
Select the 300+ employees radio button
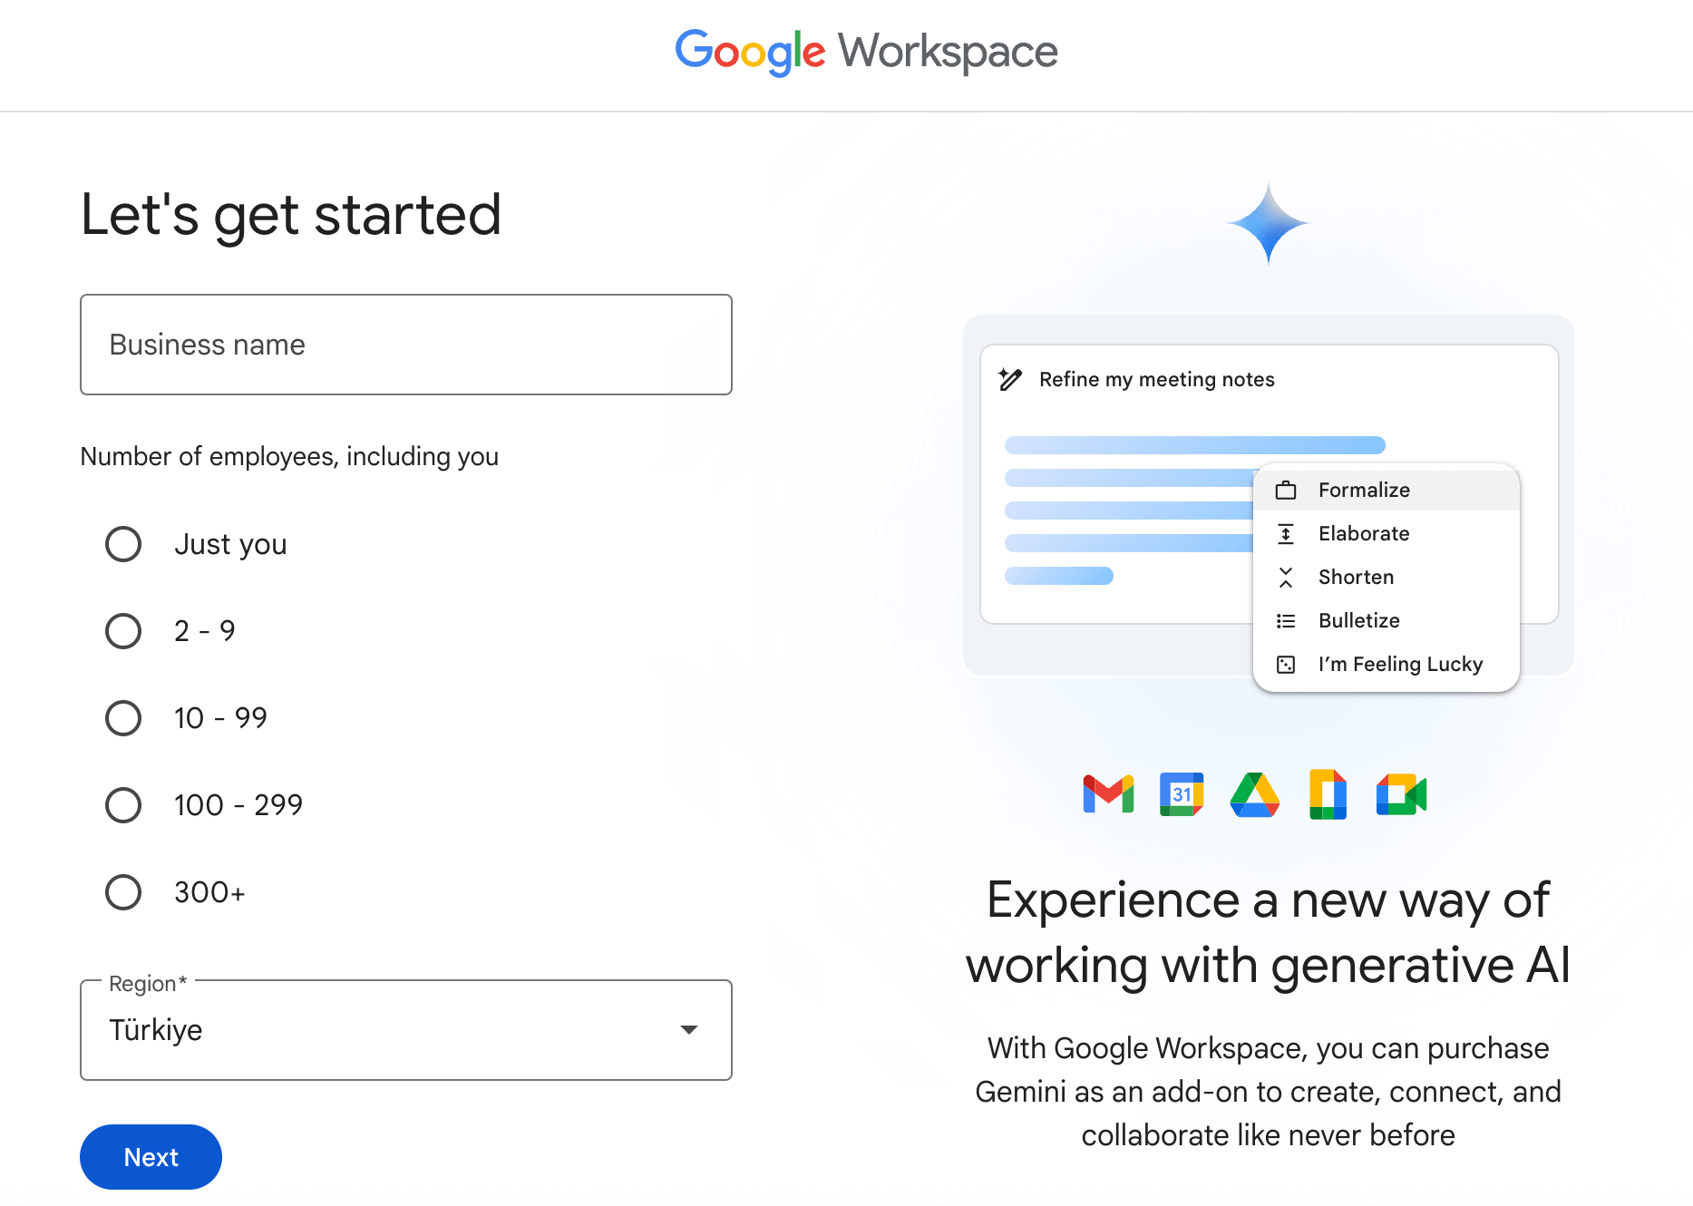coord(123,892)
